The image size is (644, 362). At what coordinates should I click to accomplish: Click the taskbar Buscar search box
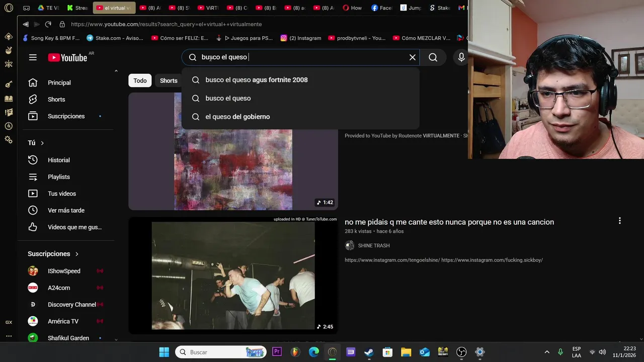(221, 352)
